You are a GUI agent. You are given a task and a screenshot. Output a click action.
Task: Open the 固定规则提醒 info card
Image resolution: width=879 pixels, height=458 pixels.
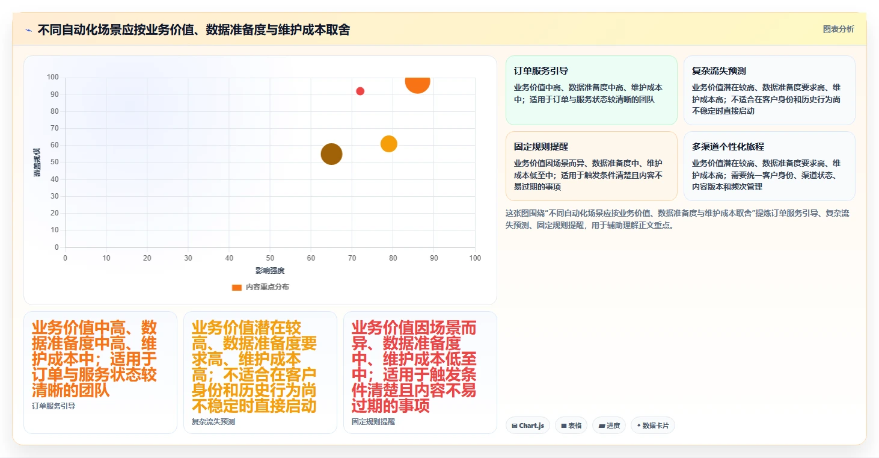[x=591, y=166]
